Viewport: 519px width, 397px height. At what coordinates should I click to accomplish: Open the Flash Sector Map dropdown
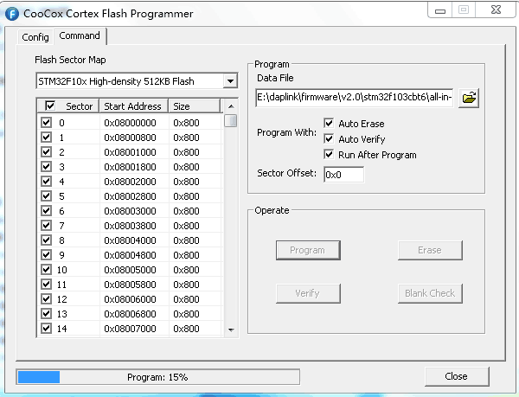pyautogui.click(x=230, y=81)
